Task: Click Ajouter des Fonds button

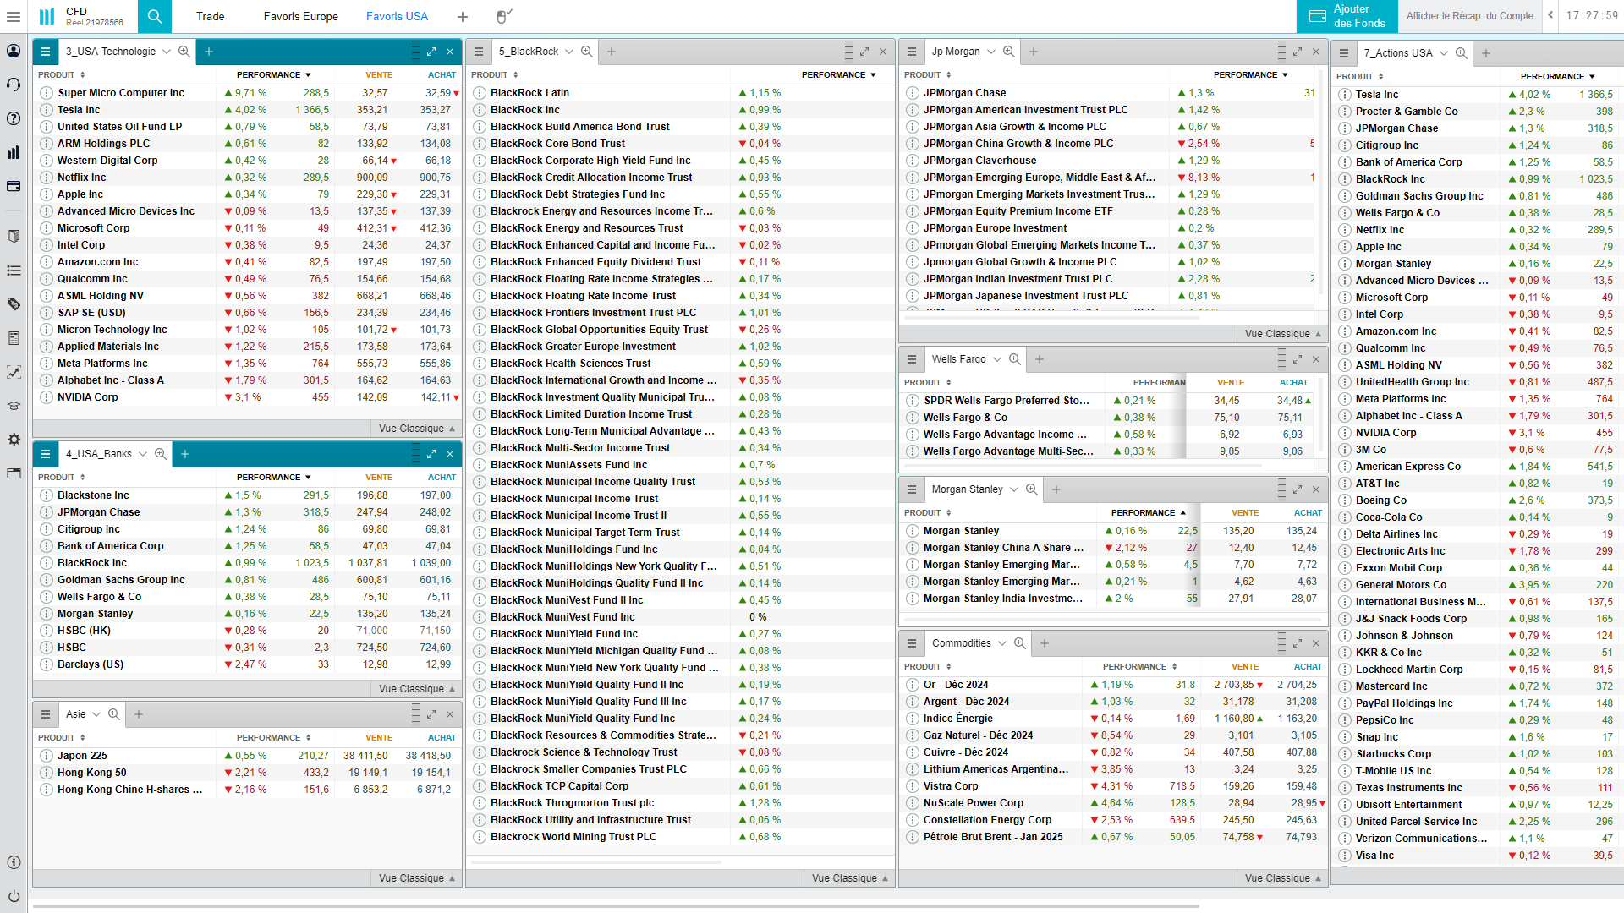Action: [x=1347, y=16]
